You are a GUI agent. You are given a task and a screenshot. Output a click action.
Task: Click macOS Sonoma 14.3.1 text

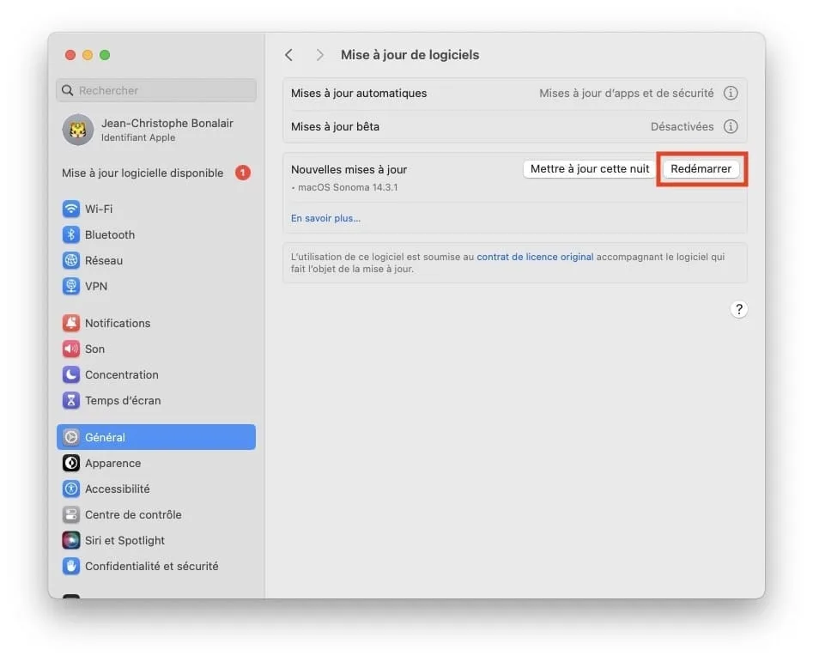click(348, 188)
